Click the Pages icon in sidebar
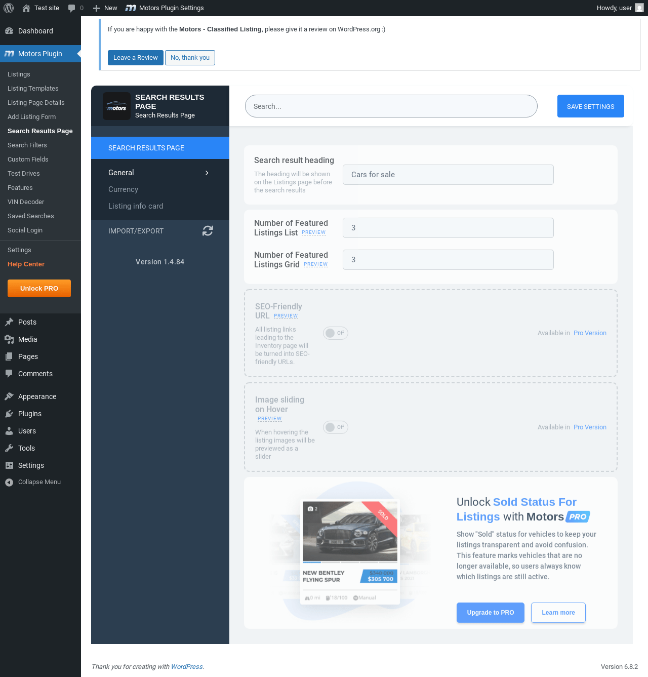This screenshot has height=677, width=648. [x=9, y=356]
